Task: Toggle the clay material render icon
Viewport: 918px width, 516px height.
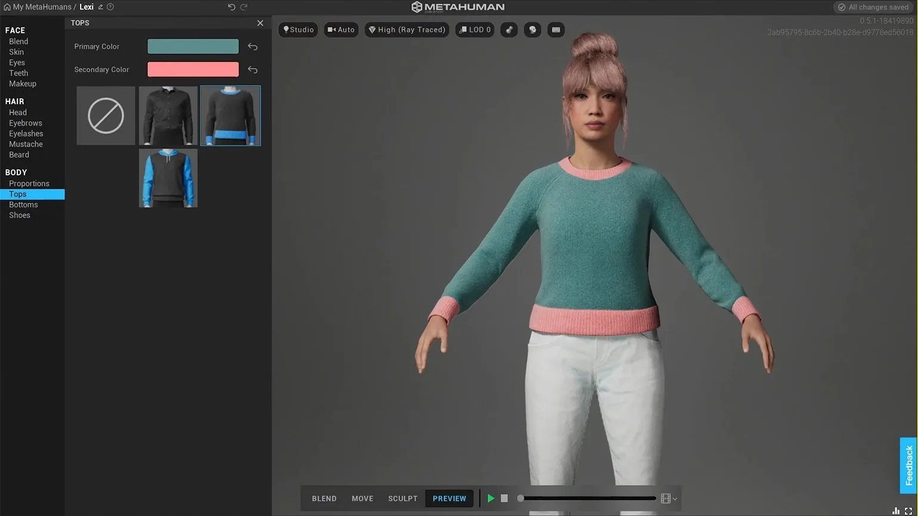Action: 509,30
